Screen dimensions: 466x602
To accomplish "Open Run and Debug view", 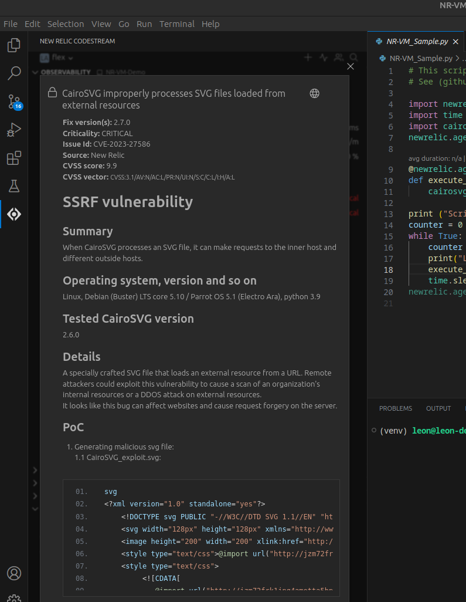I will tap(14, 130).
